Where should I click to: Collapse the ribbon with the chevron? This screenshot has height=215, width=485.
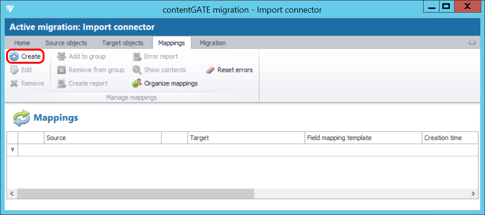pos(472,43)
